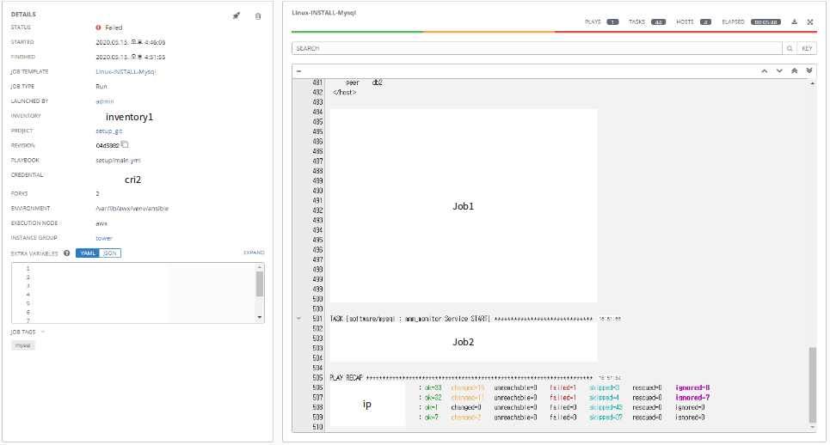830x445 pixels.
Task: Relaunch job with rocket icon
Action: point(236,15)
